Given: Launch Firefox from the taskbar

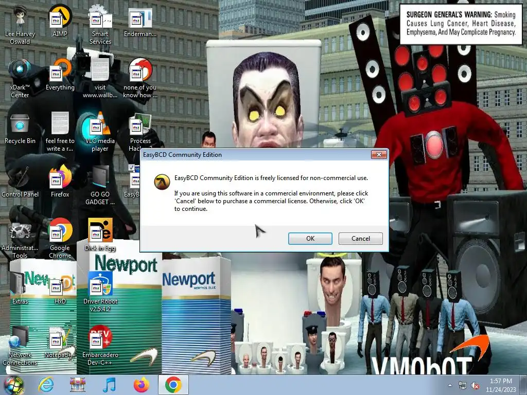Looking at the screenshot, I should (141, 385).
